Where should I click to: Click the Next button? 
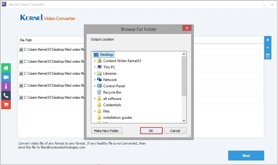click(x=246, y=155)
